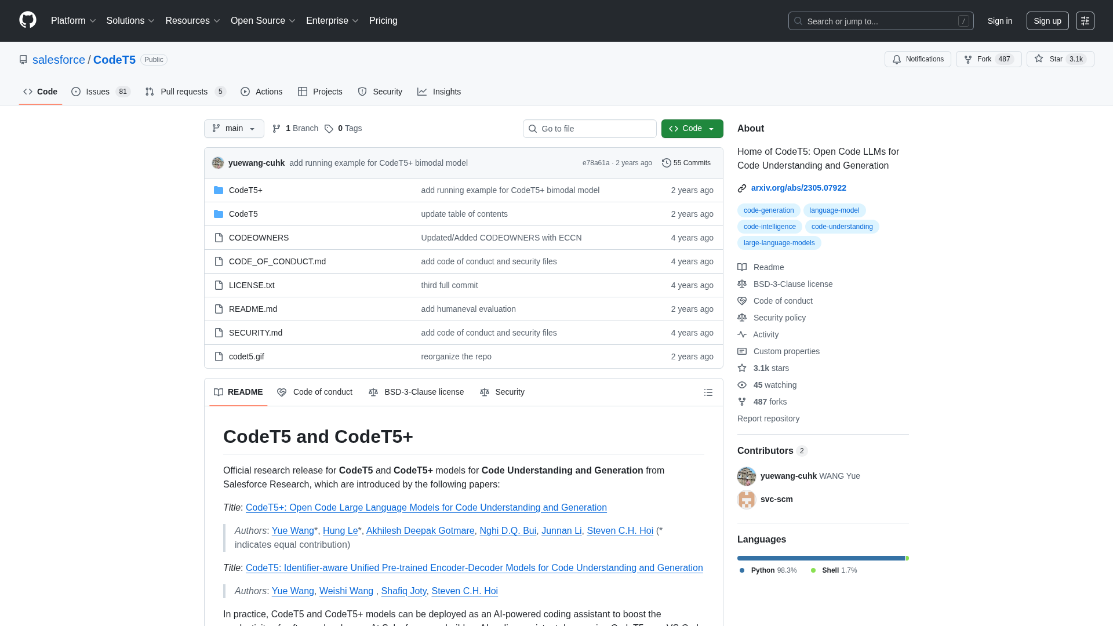Viewport: 1113px width, 626px height.
Task: Open the Code download dropdown arrow
Action: click(711, 129)
